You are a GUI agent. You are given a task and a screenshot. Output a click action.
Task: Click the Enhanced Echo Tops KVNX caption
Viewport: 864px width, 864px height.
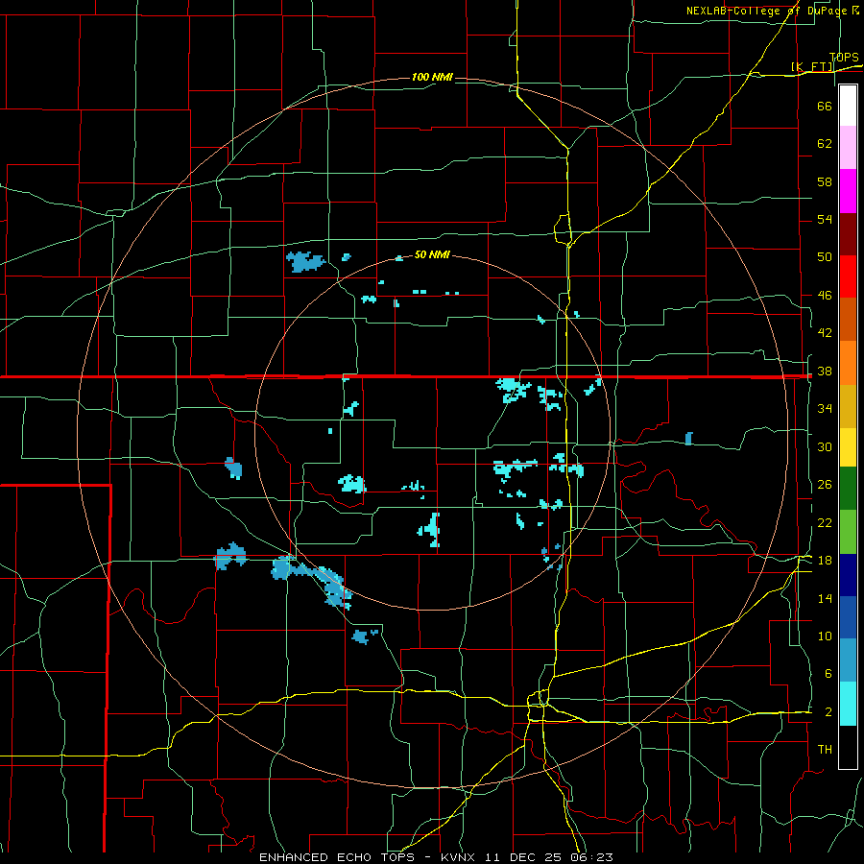point(436,857)
